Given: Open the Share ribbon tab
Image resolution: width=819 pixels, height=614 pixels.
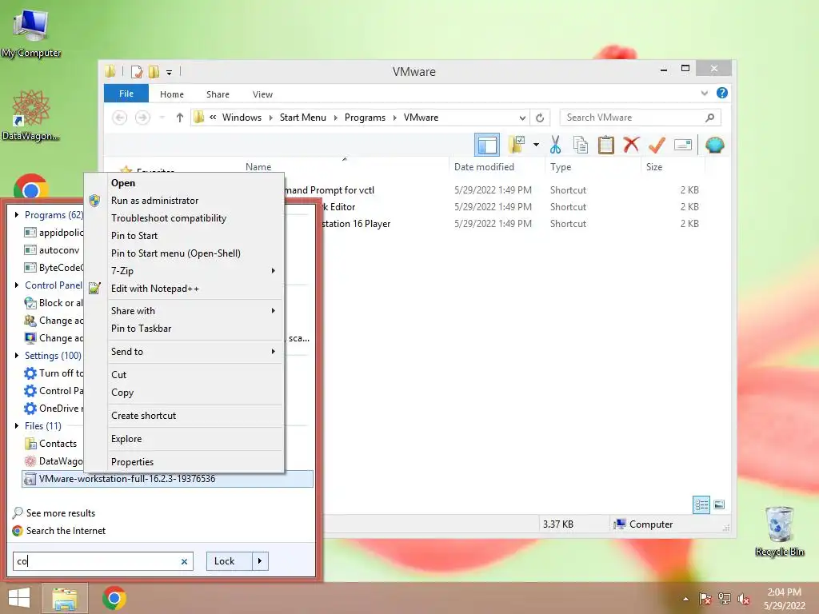Looking at the screenshot, I should 218,94.
